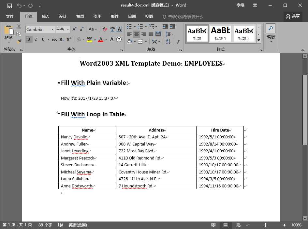Image resolution: width=308 pixels, height=229 pixels.
Task: Click the Redo/Repeat icon
Action: [30, 6]
